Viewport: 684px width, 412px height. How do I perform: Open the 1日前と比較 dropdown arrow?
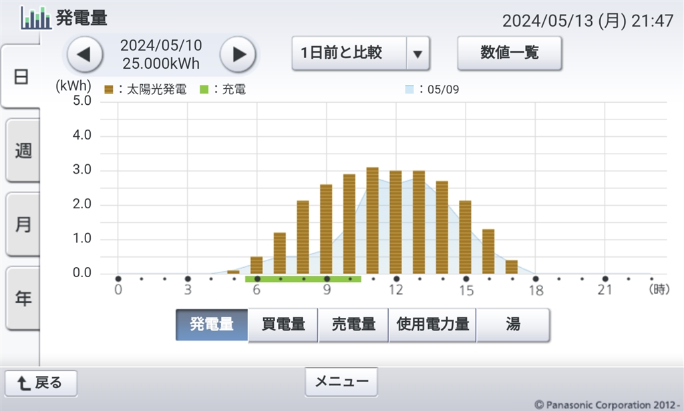(417, 53)
